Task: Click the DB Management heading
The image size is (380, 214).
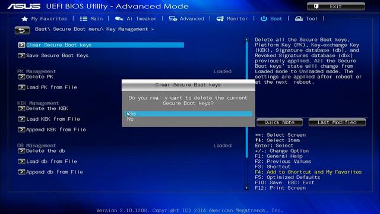Action: click(36, 146)
